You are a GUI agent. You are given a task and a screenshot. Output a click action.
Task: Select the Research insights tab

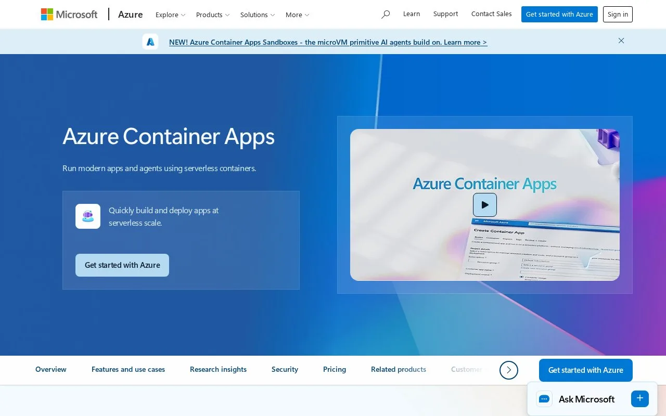pos(218,369)
